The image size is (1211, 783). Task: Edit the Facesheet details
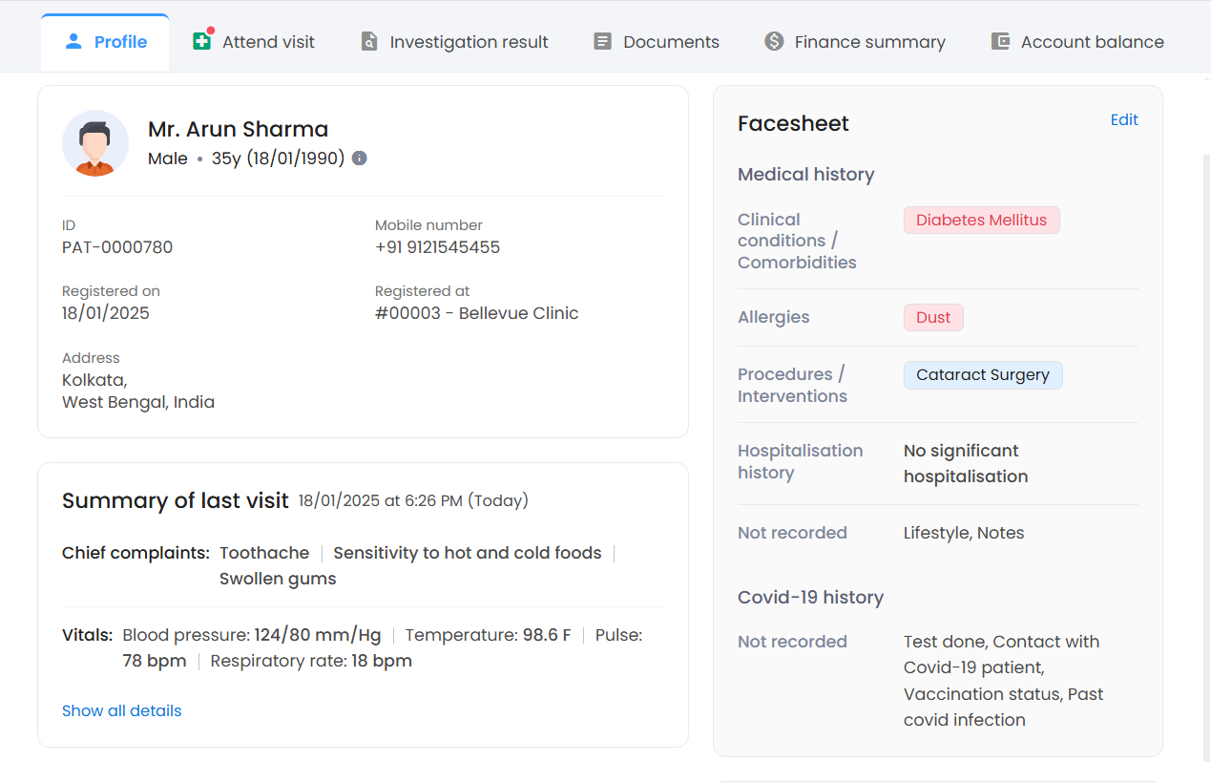pyautogui.click(x=1123, y=119)
